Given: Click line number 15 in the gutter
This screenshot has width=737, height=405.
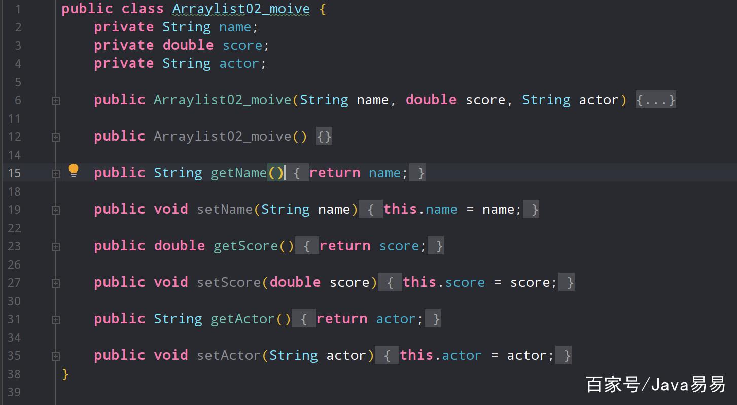Looking at the screenshot, I should [14, 173].
